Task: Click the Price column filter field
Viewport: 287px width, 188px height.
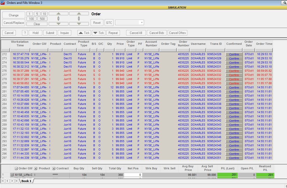Action: [120, 50]
